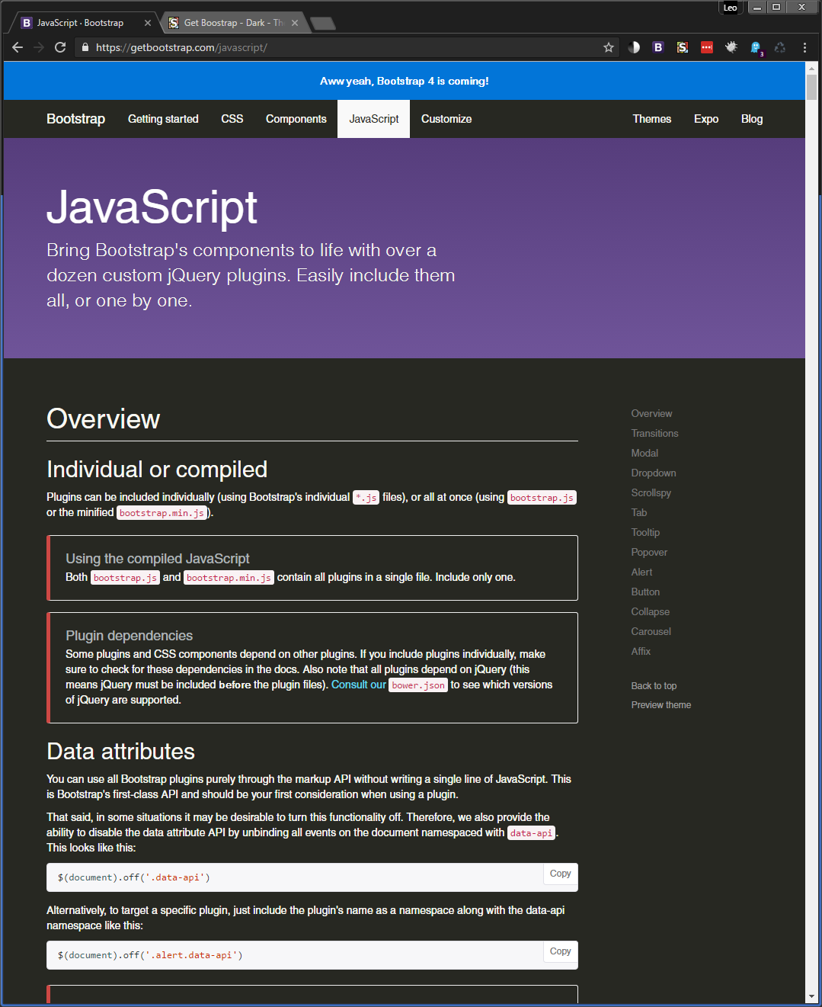The width and height of the screenshot is (822, 1007).
Task: Jump to Collapse in the sidebar
Action: pyautogui.click(x=651, y=611)
